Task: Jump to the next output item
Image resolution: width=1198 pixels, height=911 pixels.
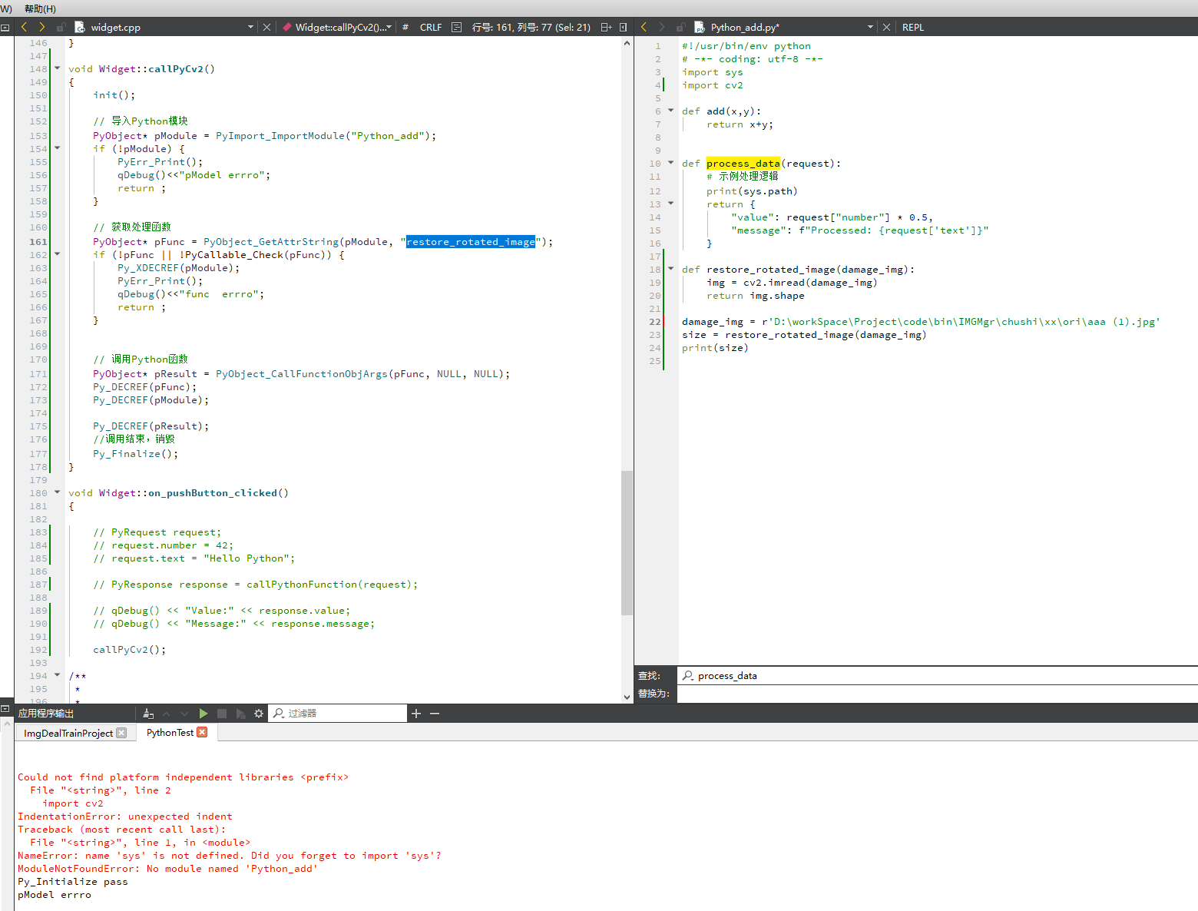Action: [x=184, y=714]
